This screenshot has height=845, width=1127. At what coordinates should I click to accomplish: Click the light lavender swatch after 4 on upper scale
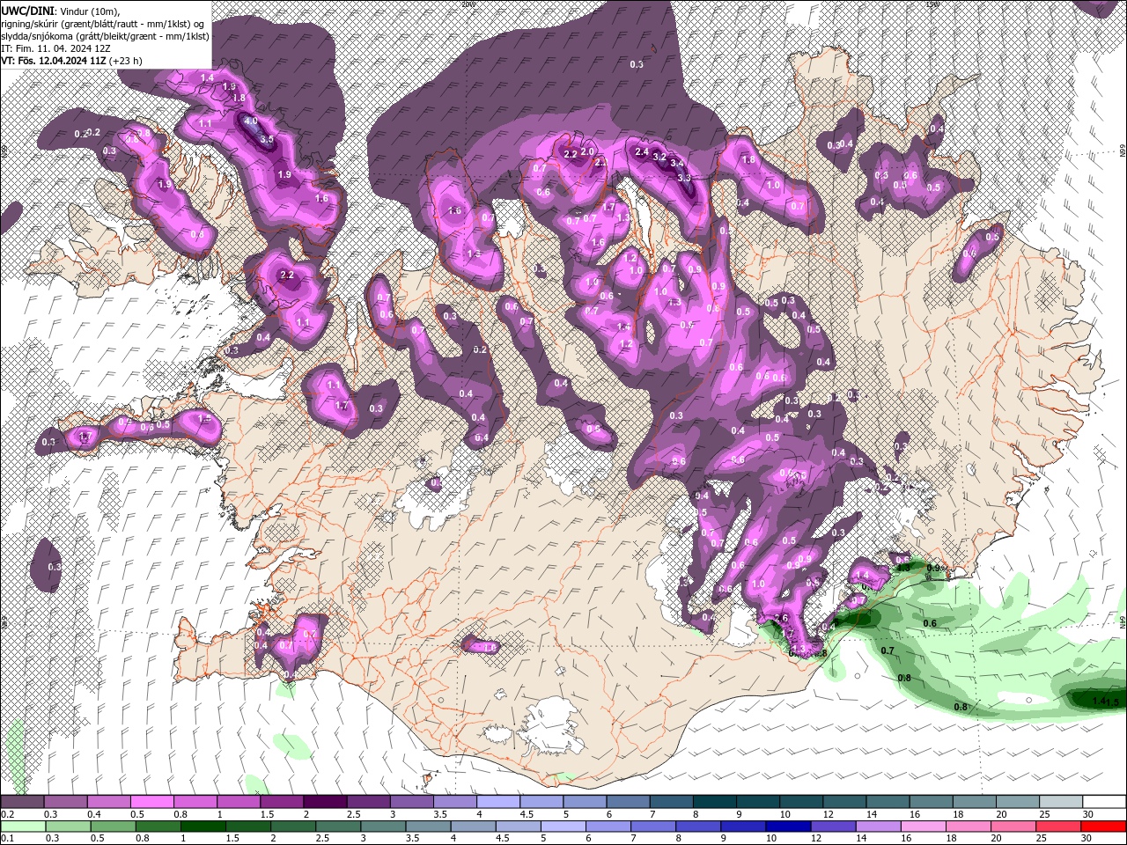coord(498,802)
